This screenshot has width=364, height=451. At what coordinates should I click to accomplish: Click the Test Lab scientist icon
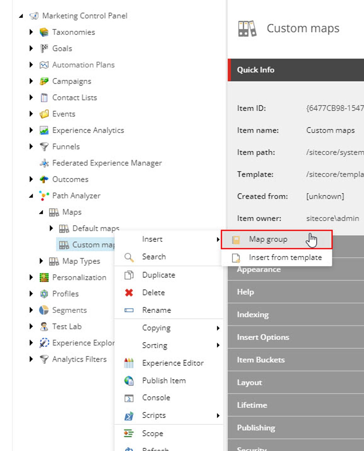point(44,327)
